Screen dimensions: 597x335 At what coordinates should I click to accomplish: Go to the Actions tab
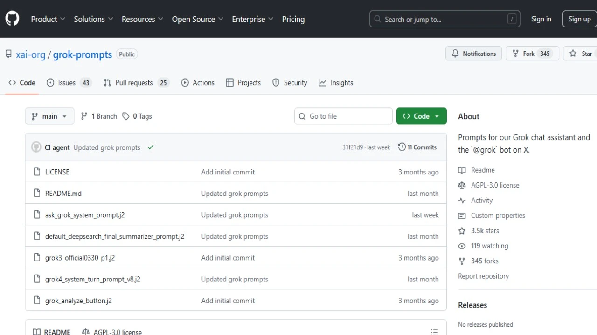click(198, 83)
